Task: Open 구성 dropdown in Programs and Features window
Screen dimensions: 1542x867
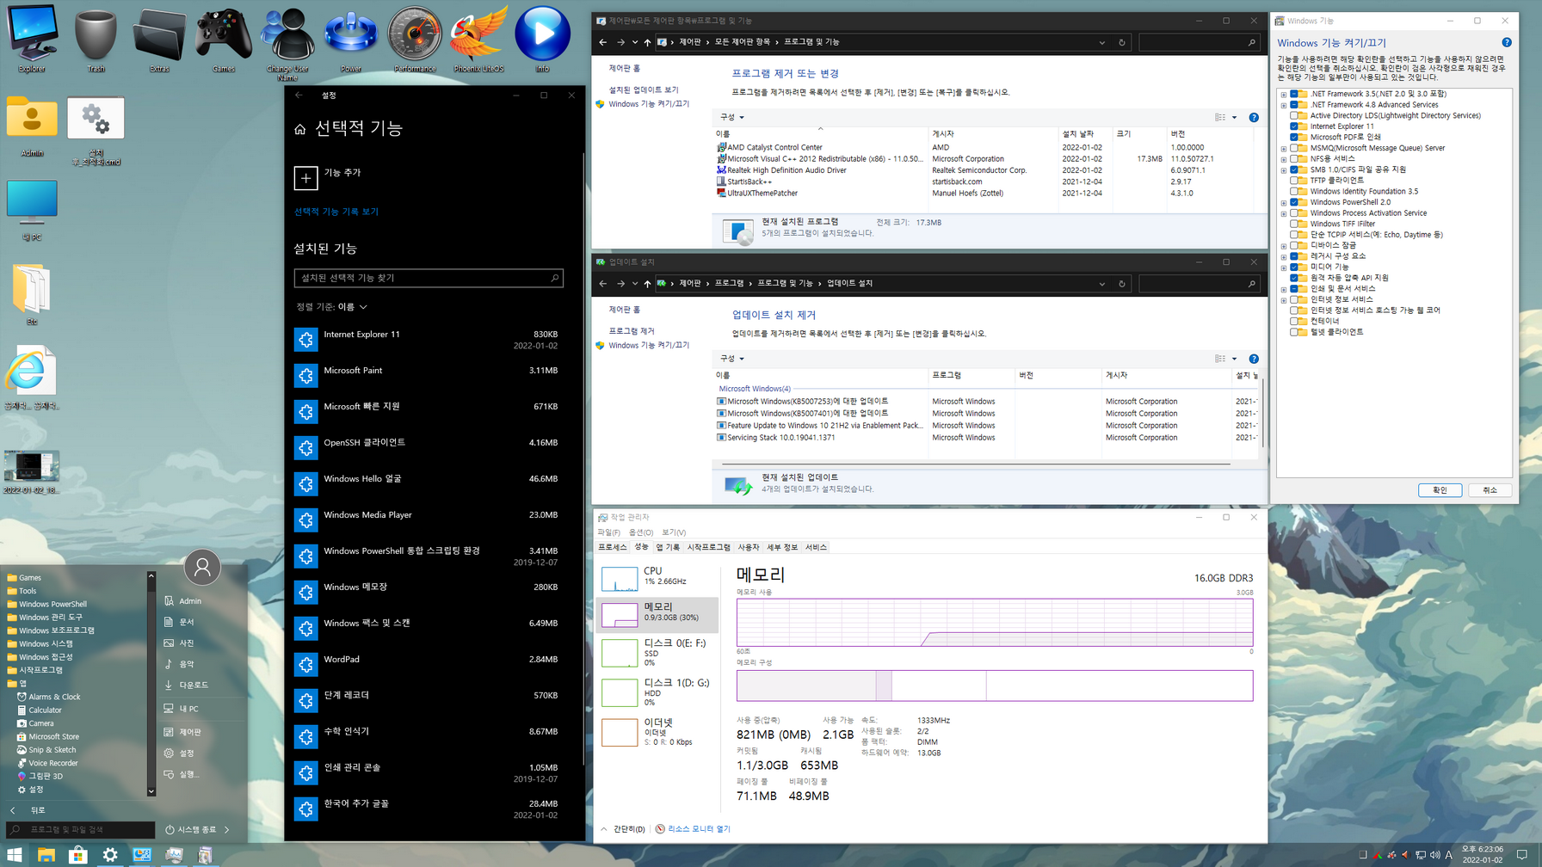Action: [732, 117]
